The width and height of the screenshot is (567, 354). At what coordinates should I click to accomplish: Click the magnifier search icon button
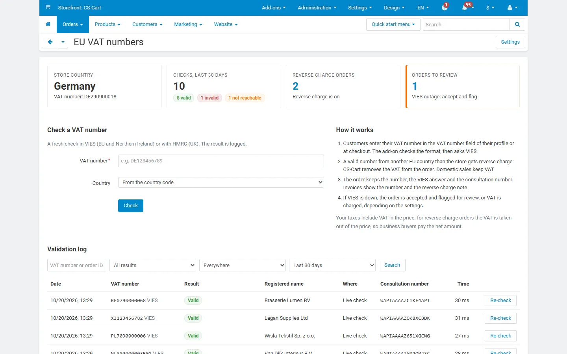(x=517, y=24)
